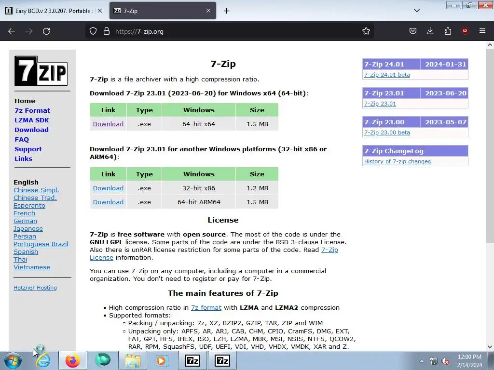The image size is (494, 370).
Task: Open the Windows Start button
Action: (x=13, y=360)
